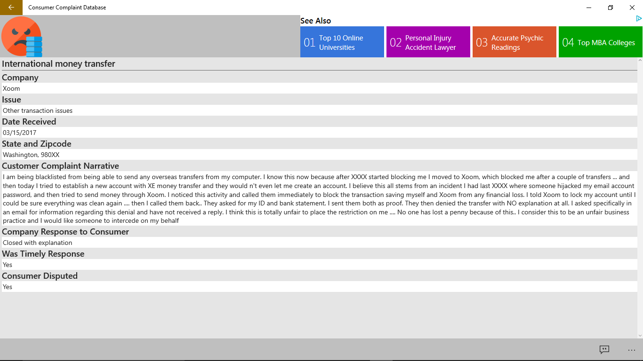Click the Yes under Consumer Disputed
This screenshot has width=643, height=361.
point(8,287)
